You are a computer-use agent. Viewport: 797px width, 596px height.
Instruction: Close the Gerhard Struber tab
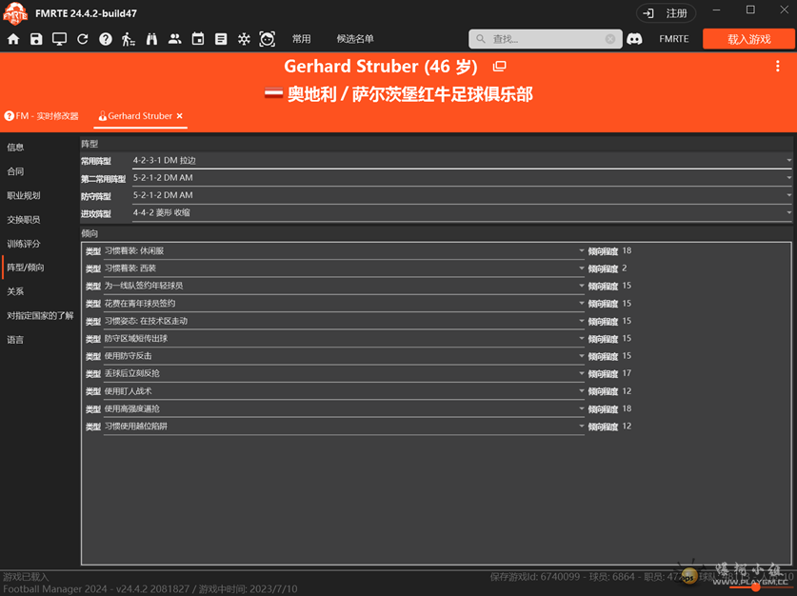(180, 116)
